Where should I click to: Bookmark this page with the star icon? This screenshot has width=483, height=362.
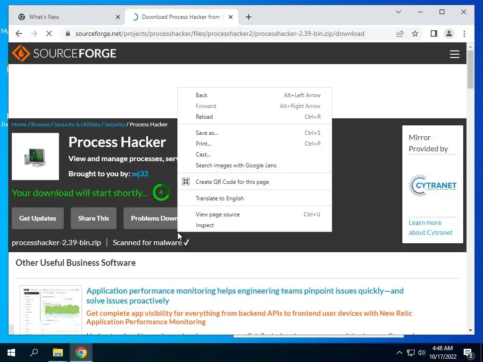point(415,33)
